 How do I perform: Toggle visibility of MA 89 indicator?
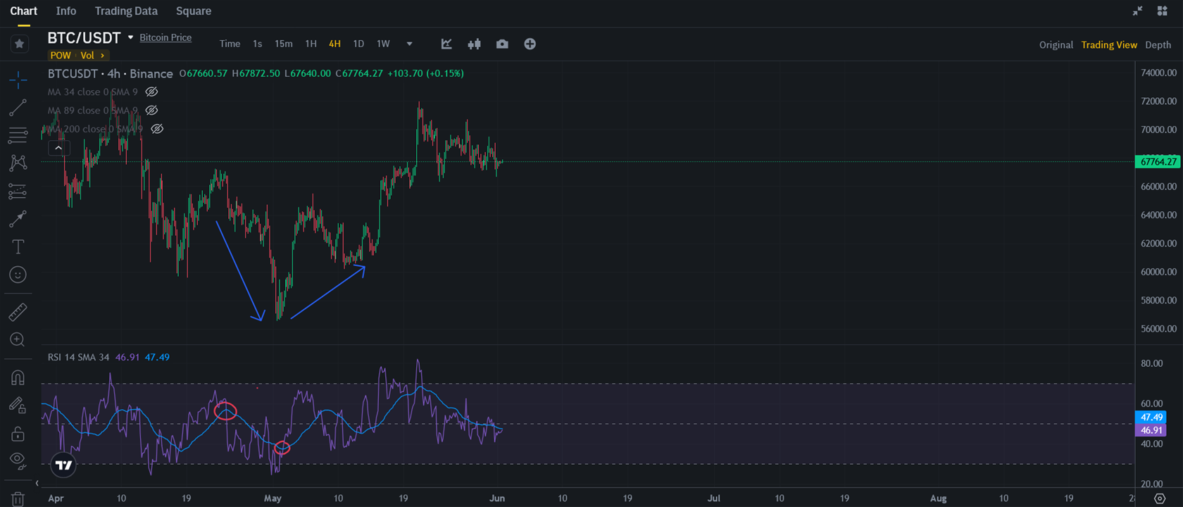151,110
